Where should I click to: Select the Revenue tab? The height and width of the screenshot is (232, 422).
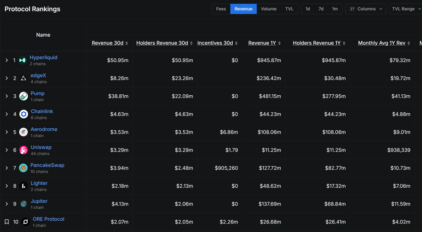pyautogui.click(x=243, y=9)
